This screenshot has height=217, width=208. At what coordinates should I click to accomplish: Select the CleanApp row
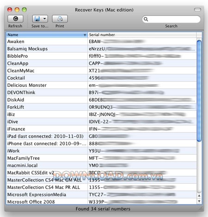click(101, 63)
